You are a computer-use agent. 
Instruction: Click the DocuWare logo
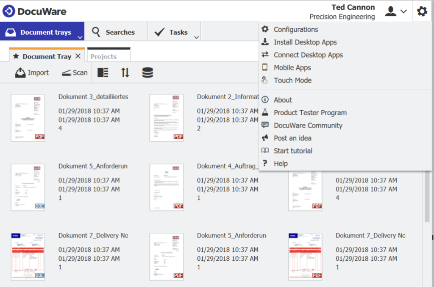[x=34, y=11]
